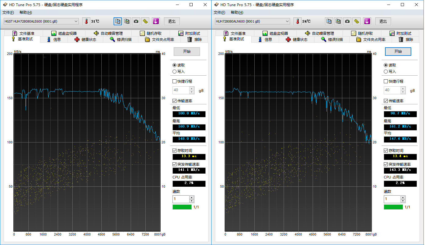The width and height of the screenshot is (425, 245).
Task: Click the 遍数 number field in HUH728080ALN600 window
Action: [x=392, y=199]
